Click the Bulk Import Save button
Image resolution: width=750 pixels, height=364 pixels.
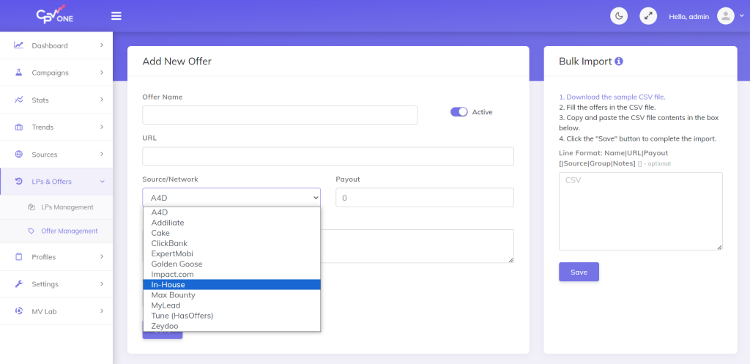(579, 272)
